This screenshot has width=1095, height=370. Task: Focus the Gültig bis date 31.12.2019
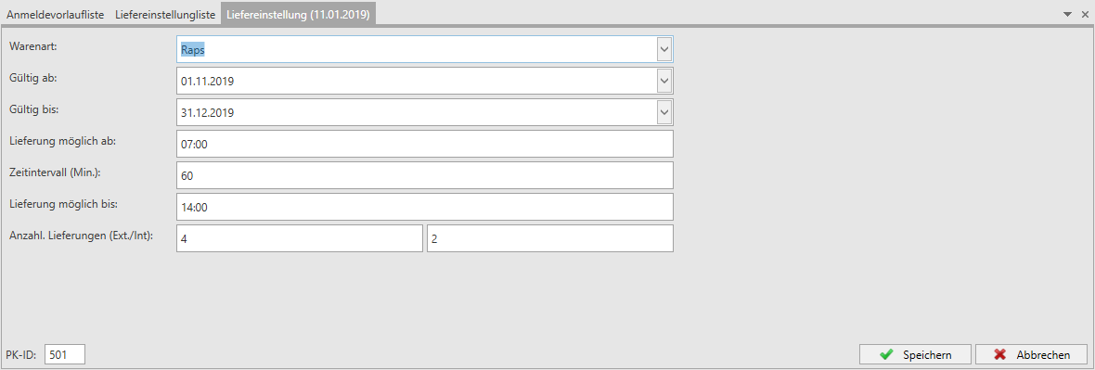pyautogui.click(x=417, y=112)
